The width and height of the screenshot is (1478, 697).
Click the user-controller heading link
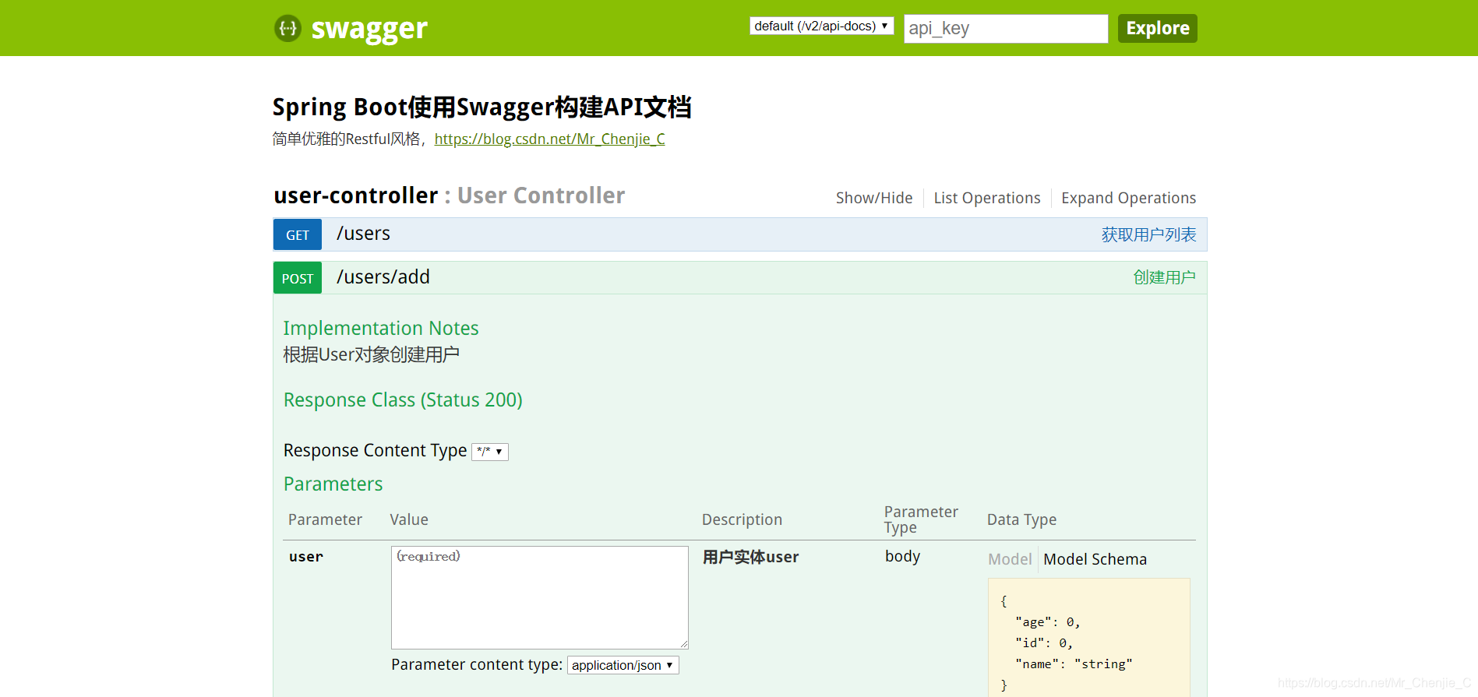tap(356, 195)
